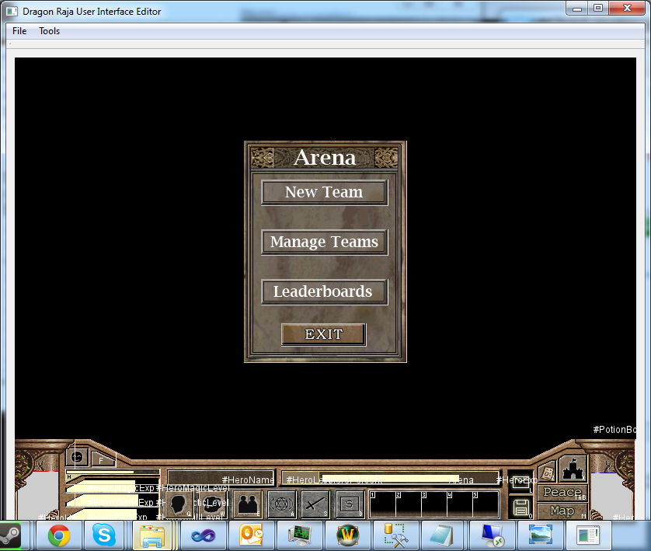Open Google Chrome from taskbar
This screenshot has height=551, width=651.
[x=59, y=535]
